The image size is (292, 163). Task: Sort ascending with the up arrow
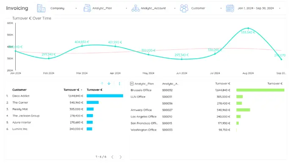pyautogui.click(x=102, y=84)
